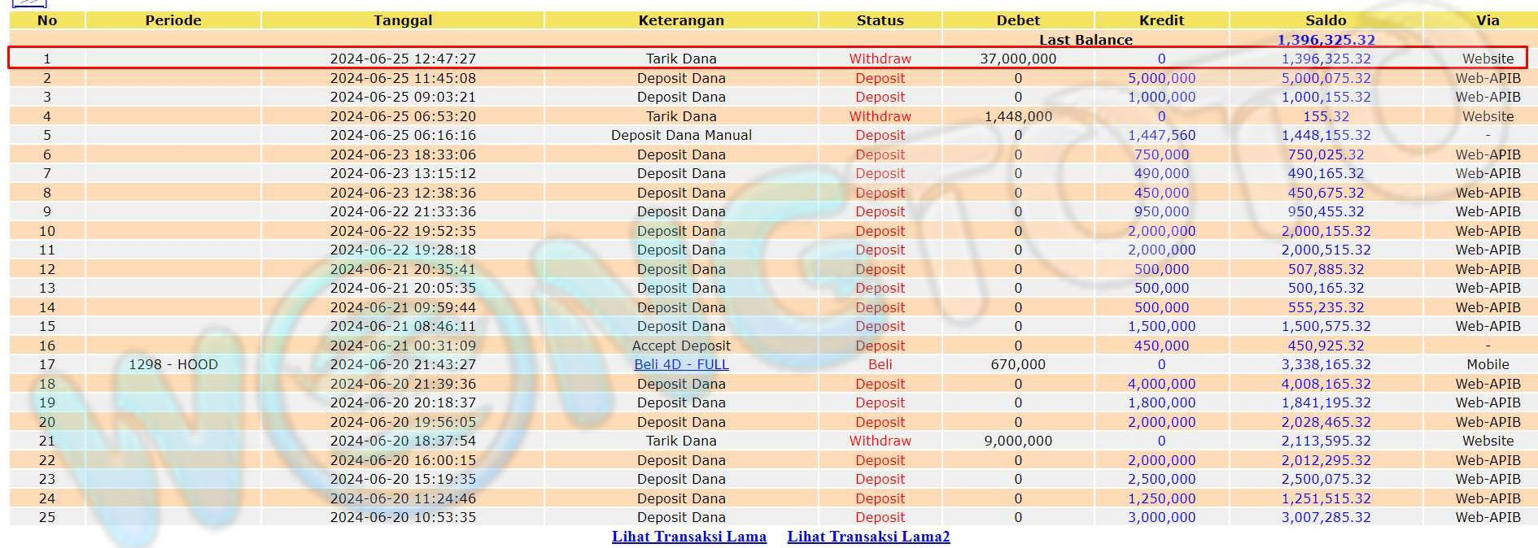Select the Status column header
Image resolution: width=1538 pixels, height=548 pixels.
(x=880, y=20)
